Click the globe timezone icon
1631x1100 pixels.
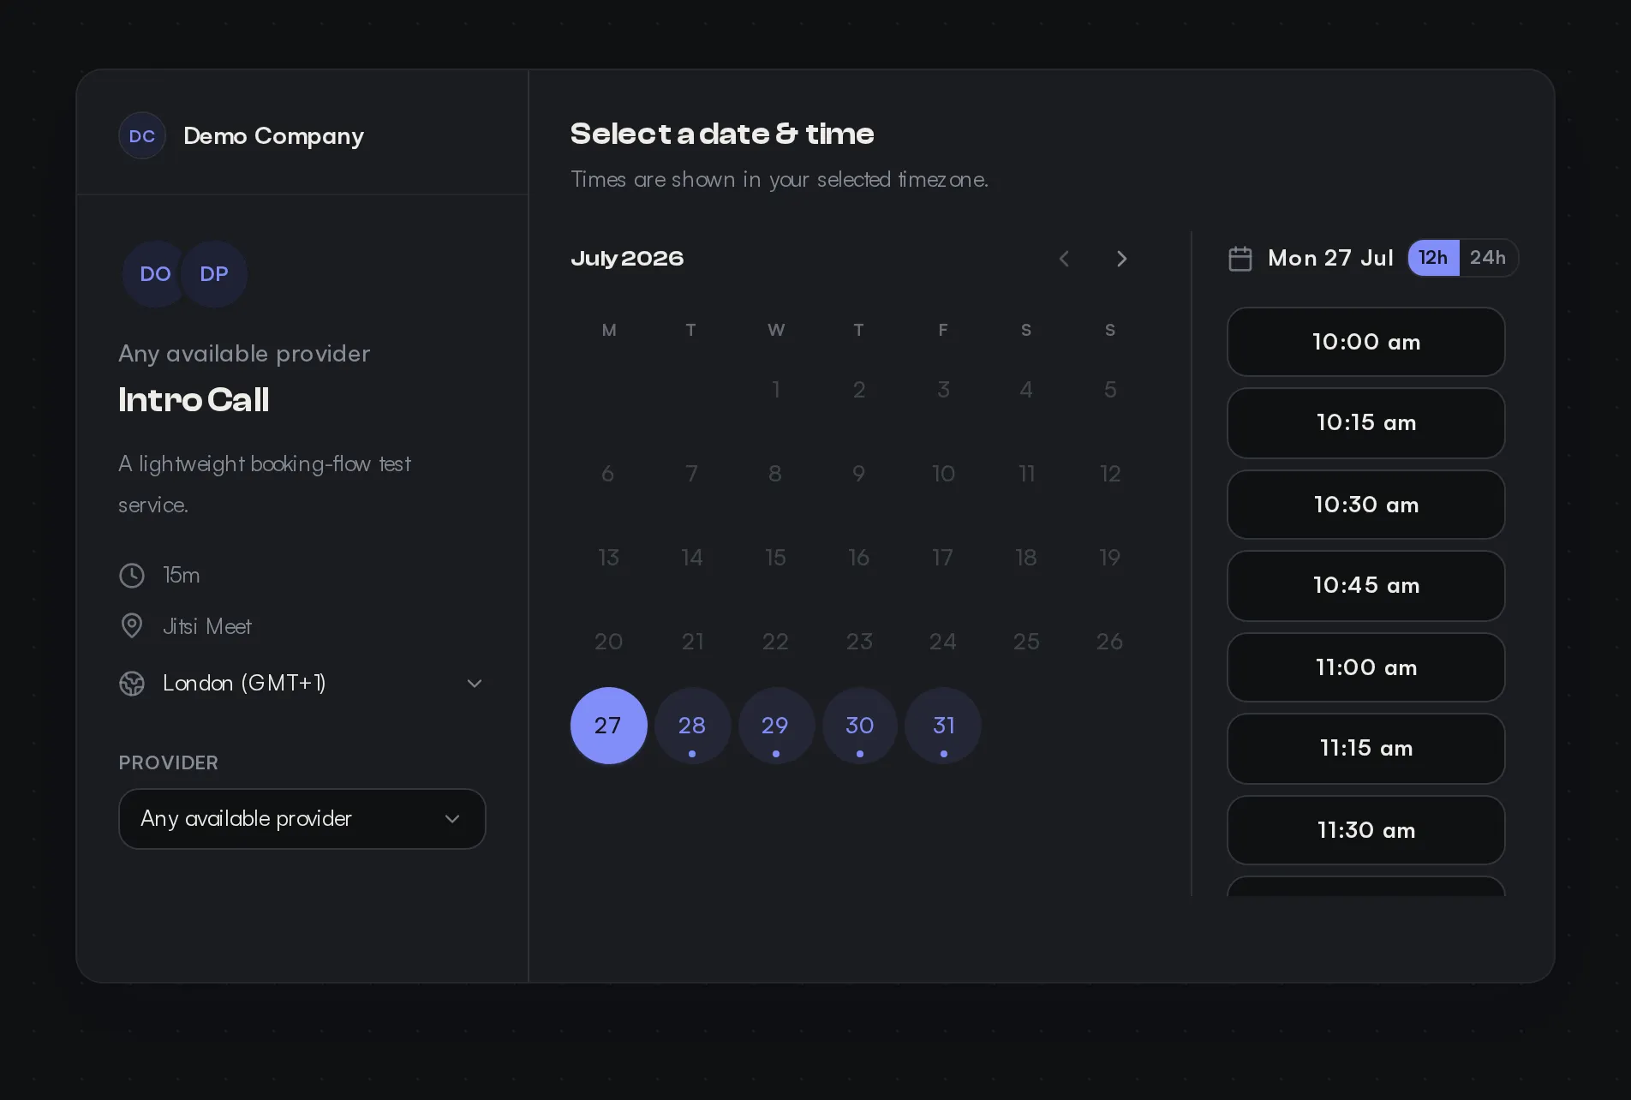coord(132,683)
